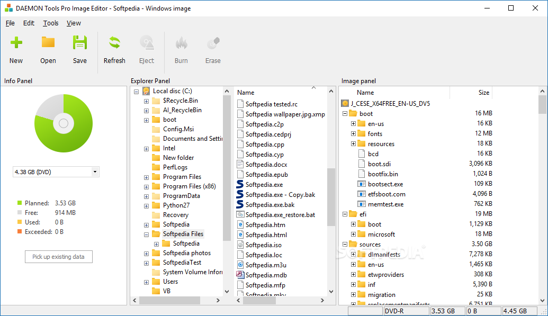Expand the $Recycle.Bin folder node
Screen dimensions: 548x316
147,101
